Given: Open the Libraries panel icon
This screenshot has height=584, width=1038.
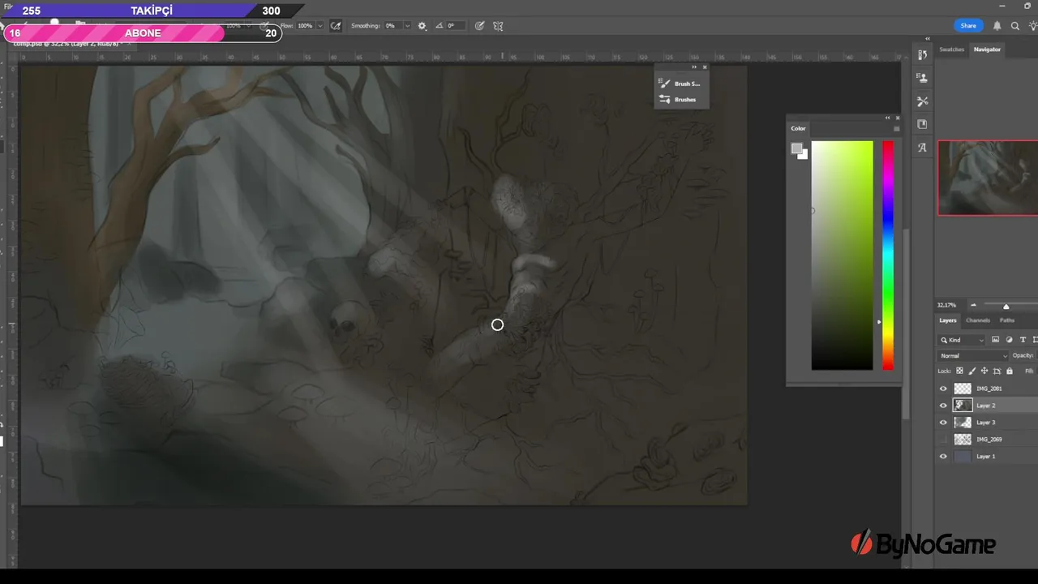Looking at the screenshot, I should pyautogui.click(x=922, y=124).
